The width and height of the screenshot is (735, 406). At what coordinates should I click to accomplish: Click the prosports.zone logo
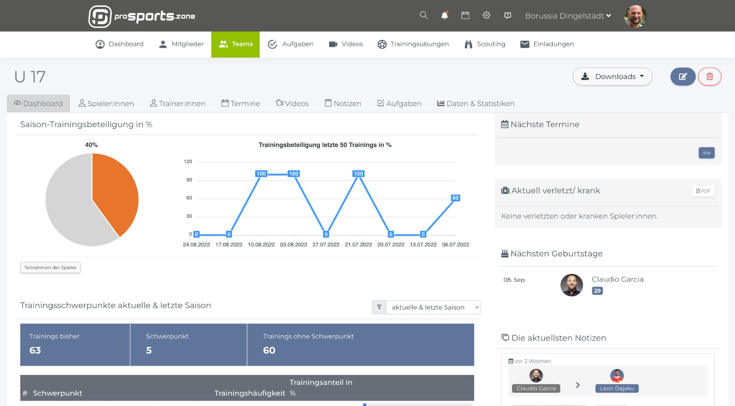coord(142,16)
